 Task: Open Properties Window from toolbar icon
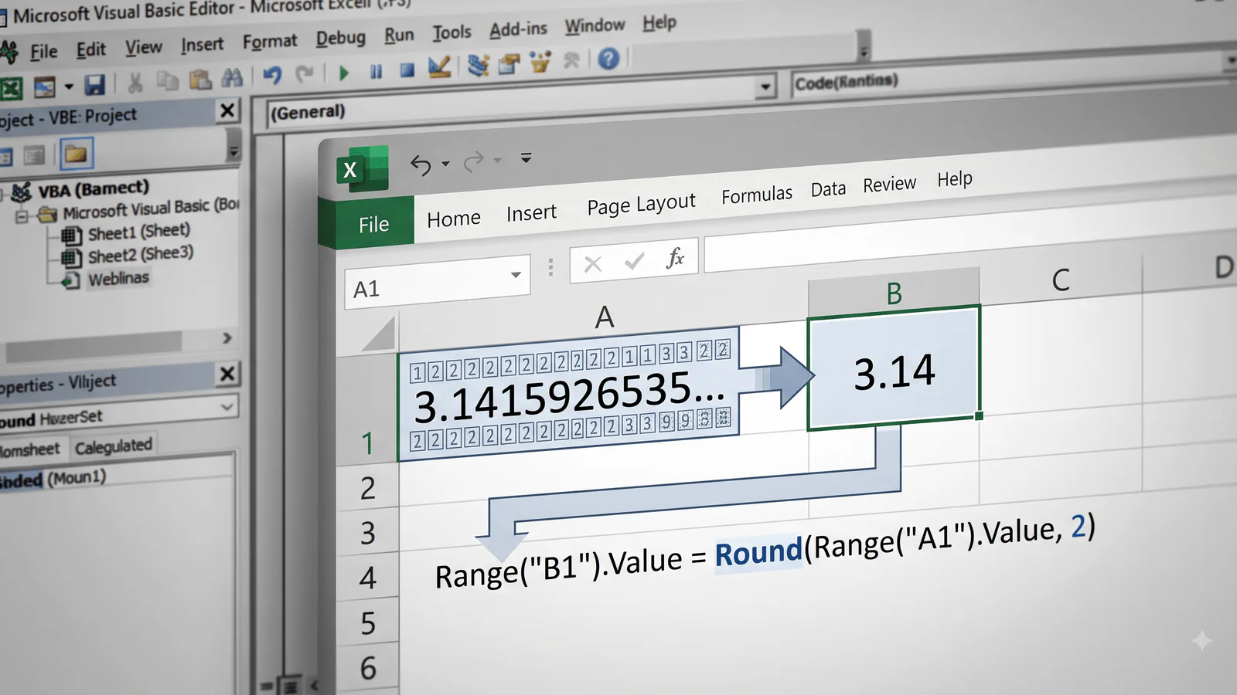pyautogui.click(x=509, y=63)
